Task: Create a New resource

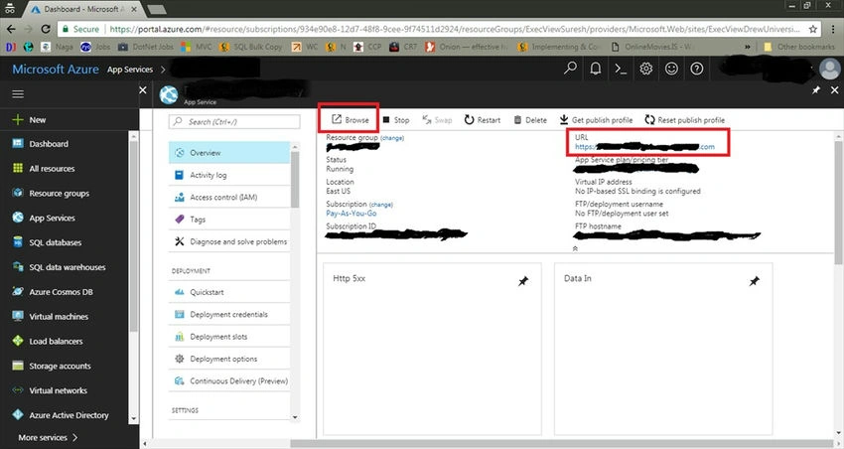Action: [x=30, y=119]
